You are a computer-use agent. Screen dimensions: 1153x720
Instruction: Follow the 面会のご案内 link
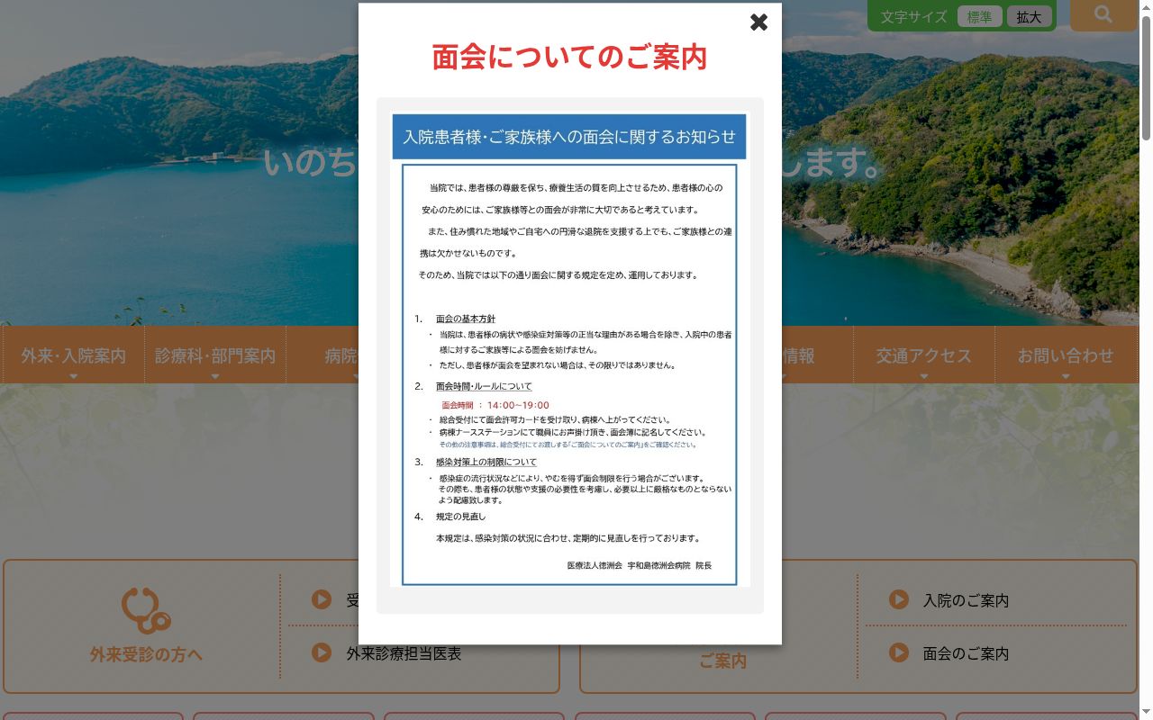click(x=966, y=654)
